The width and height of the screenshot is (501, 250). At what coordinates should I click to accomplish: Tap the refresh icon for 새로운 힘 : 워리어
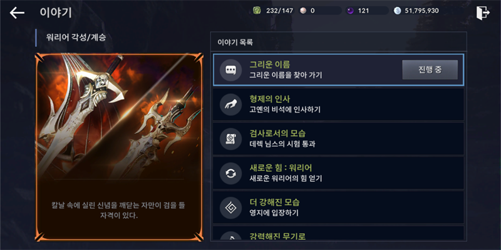coord(230,174)
